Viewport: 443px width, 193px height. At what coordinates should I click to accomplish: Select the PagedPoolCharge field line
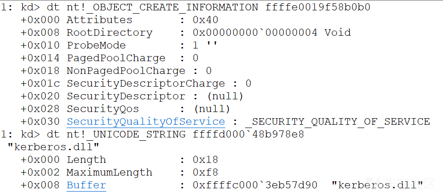(x=110, y=58)
